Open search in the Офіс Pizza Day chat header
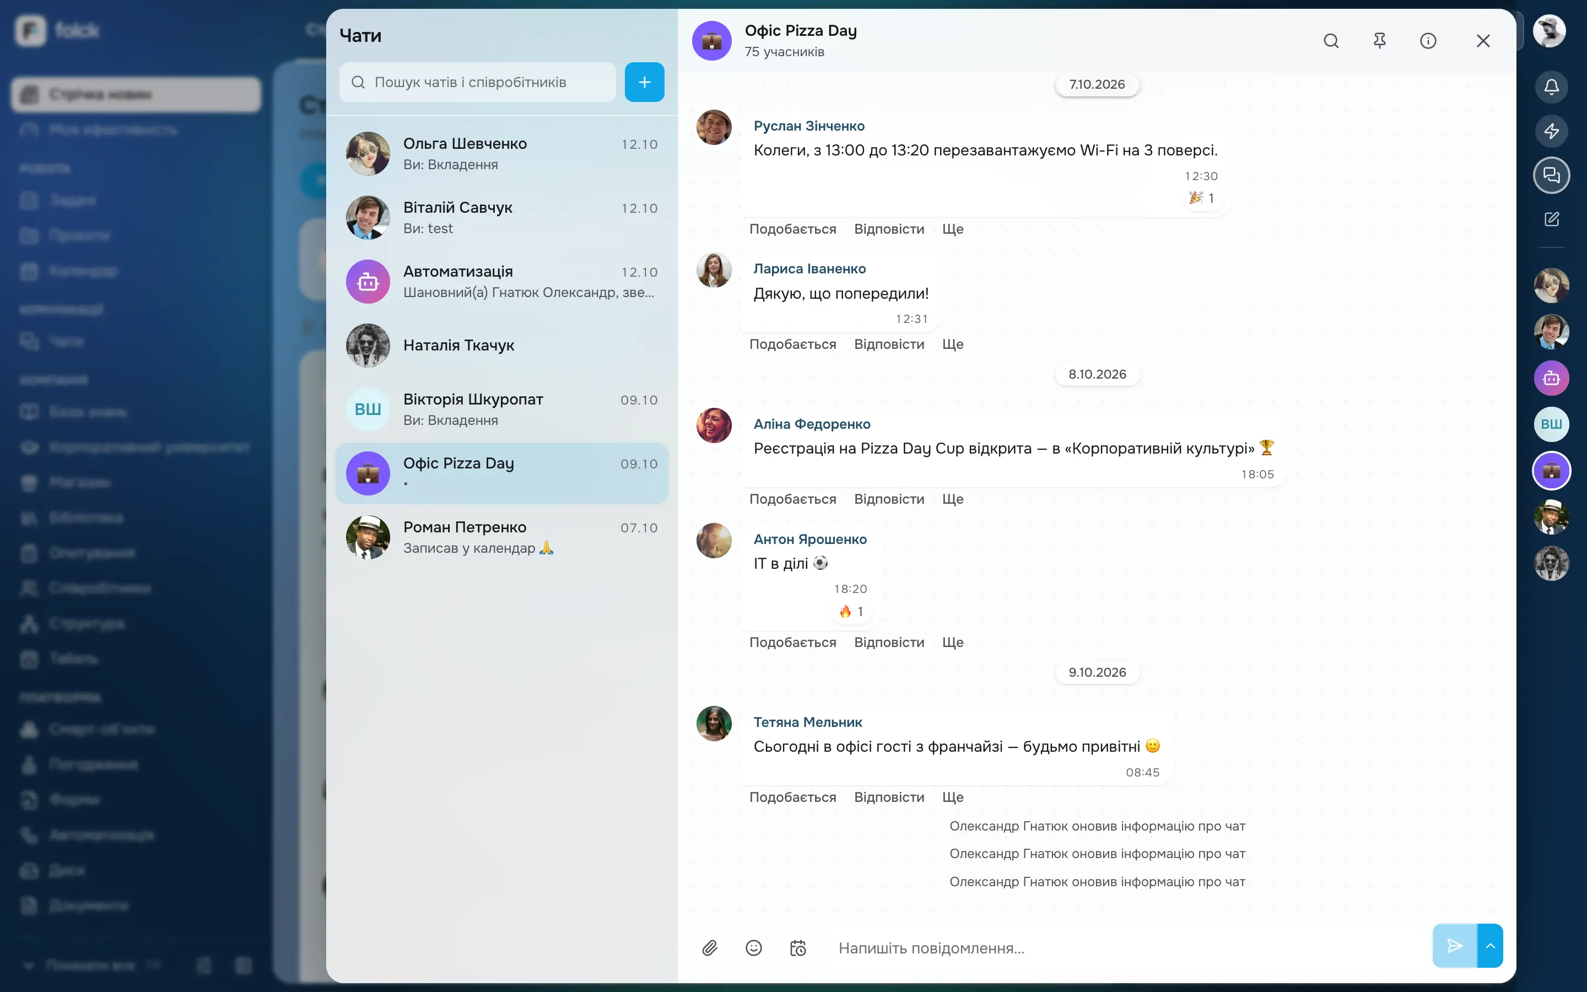Viewport: 1587px width, 992px height. tap(1331, 41)
